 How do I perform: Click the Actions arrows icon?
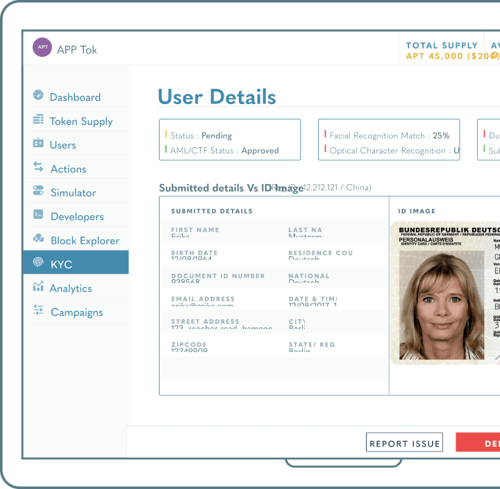pos(38,167)
